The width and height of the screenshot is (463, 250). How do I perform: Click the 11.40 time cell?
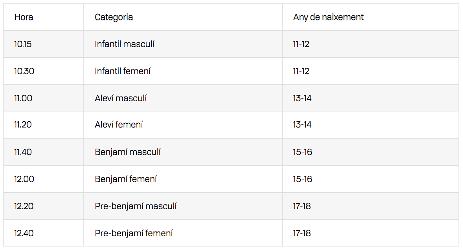[x=23, y=152]
